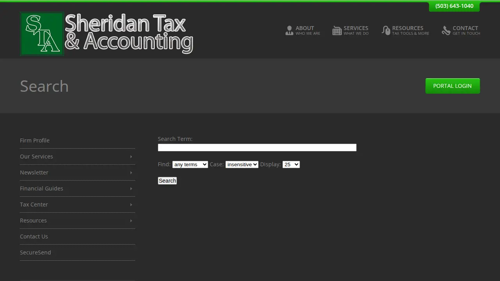The width and height of the screenshot is (500, 281).
Task: Open the SecureSend link
Action: click(36, 253)
